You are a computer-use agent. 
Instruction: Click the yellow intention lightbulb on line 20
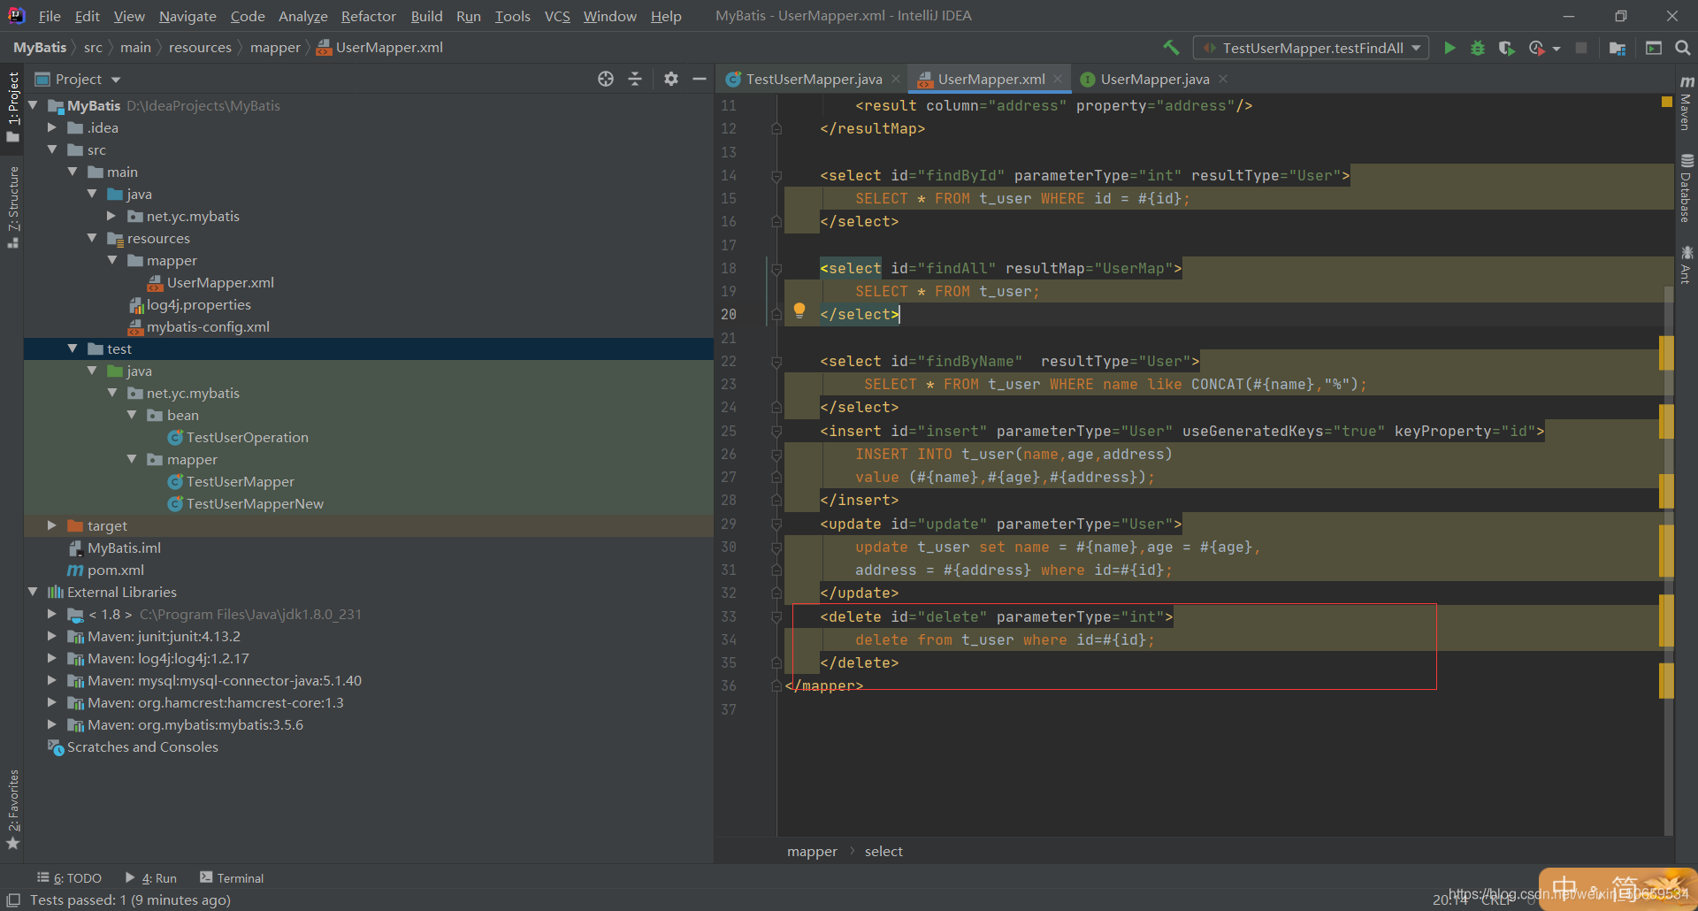pos(799,310)
